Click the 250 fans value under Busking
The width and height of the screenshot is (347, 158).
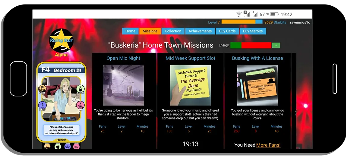pos(236,131)
